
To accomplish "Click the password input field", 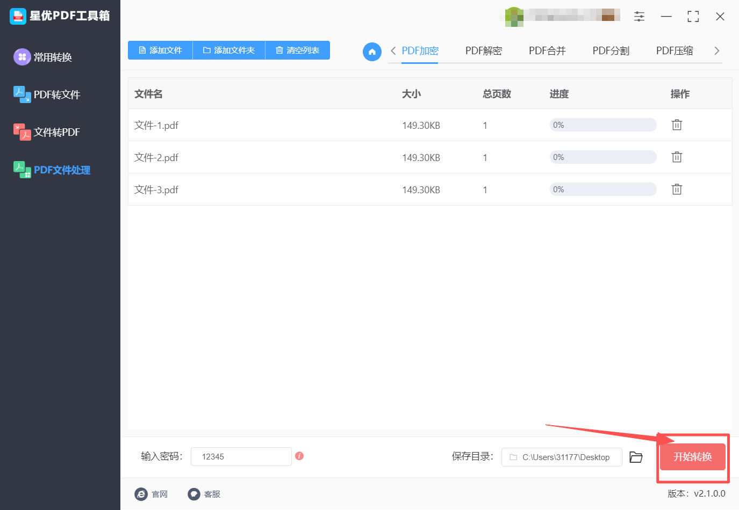I will click(x=241, y=457).
